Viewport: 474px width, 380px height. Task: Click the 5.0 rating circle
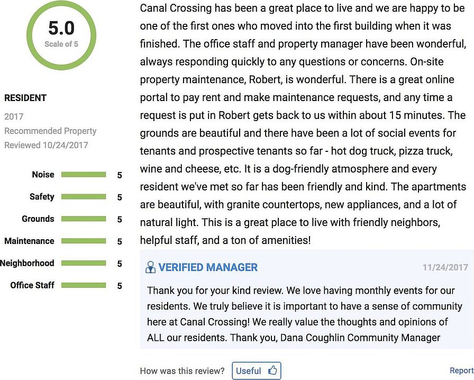click(61, 35)
